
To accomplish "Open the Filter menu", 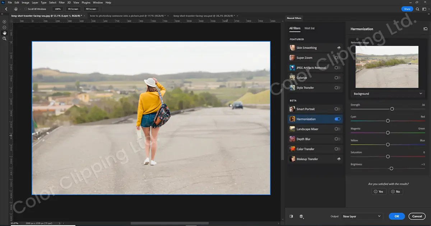I will tap(62, 3).
